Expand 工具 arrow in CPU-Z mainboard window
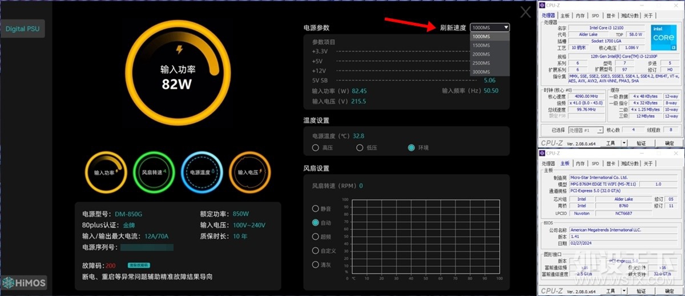The width and height of the screenshot is (685, 296). click(624, 290)
